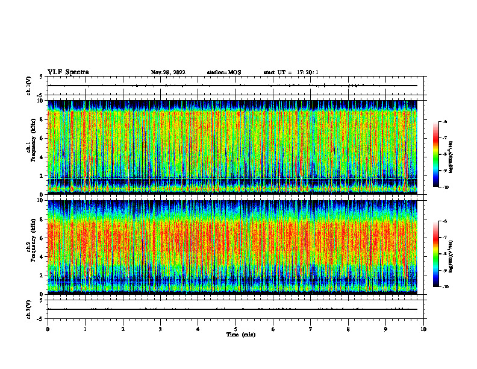Click the ch.2 spectrogram color scale bar

(x=435, y=254)
